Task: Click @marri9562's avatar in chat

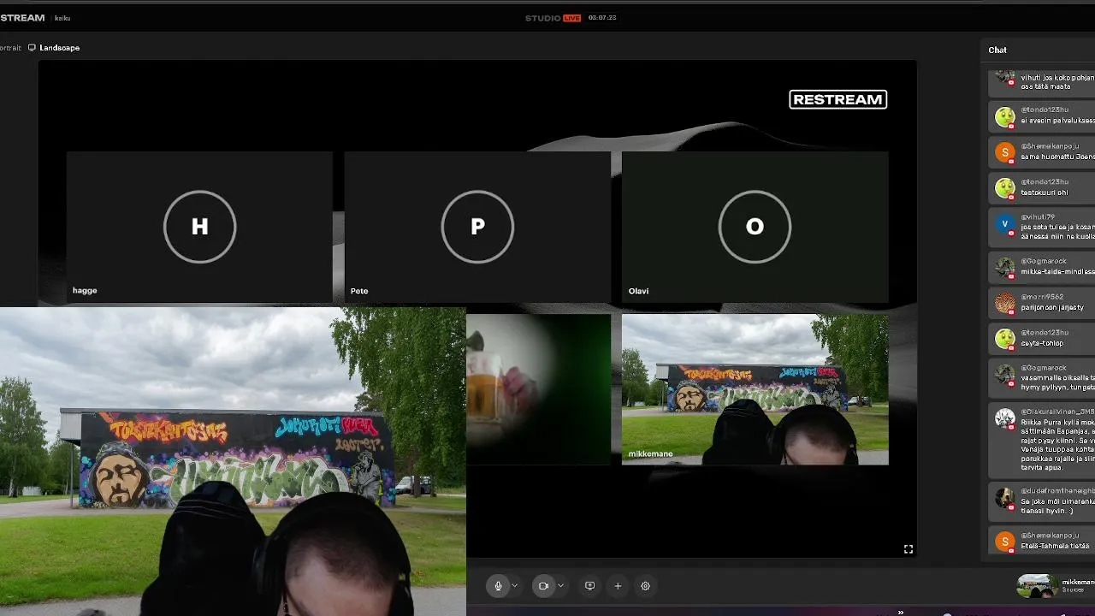Action: [x=1005, y=303]
